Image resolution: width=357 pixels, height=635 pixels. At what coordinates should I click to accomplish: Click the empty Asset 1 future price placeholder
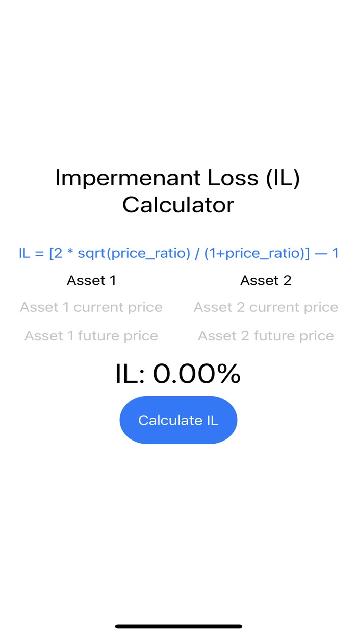91,335
